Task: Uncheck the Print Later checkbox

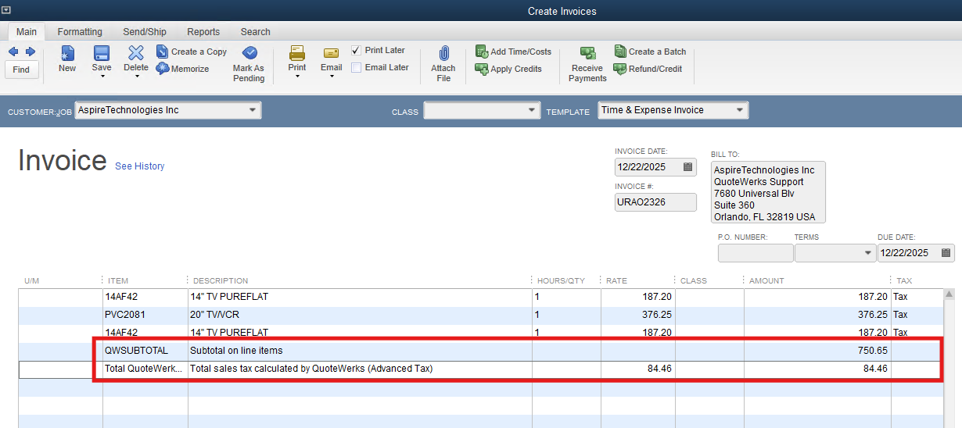Action: 356,50
